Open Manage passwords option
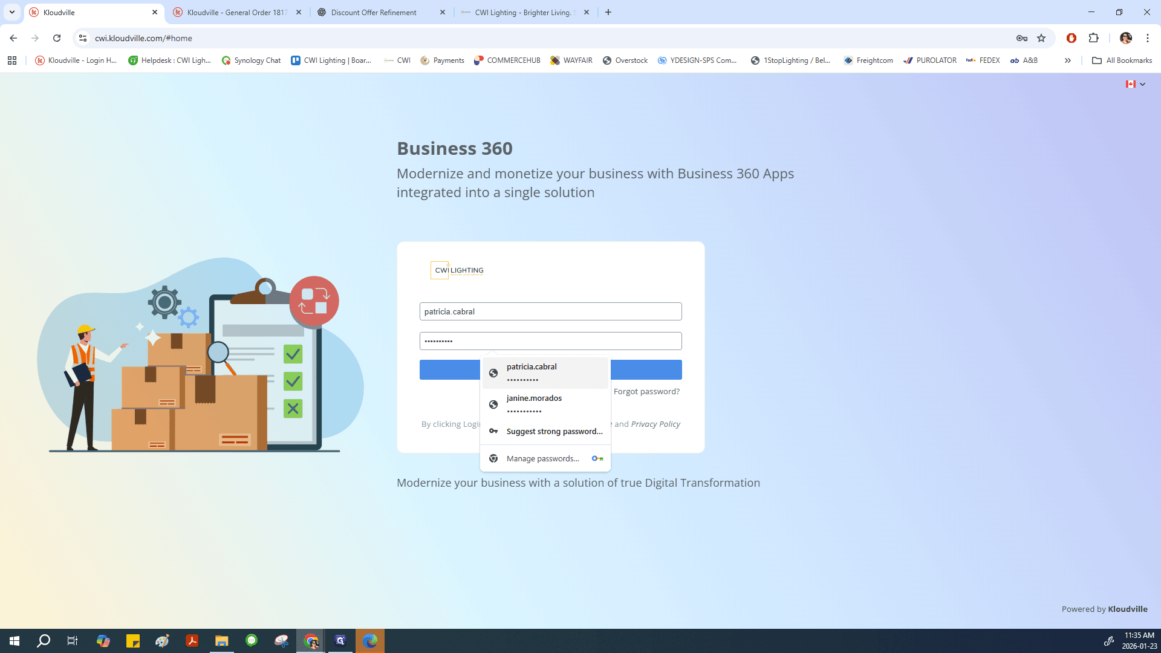This screenshot has height=653, width=1161. pos(545,458)
